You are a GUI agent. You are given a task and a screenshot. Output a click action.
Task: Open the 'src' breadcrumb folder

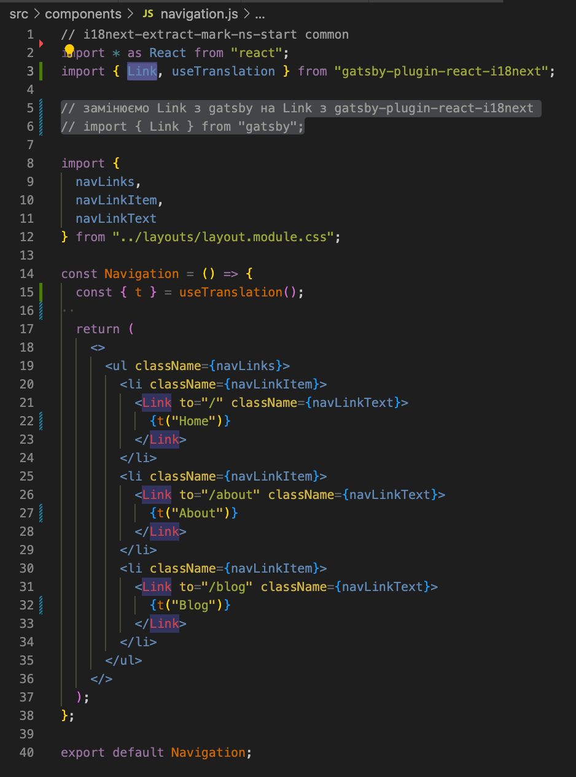pos(19,14)
